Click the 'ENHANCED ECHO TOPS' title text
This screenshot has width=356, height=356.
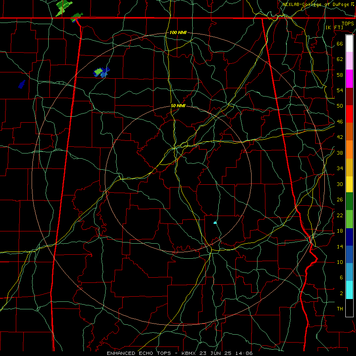pyautogui.click(x=139, y=353)
